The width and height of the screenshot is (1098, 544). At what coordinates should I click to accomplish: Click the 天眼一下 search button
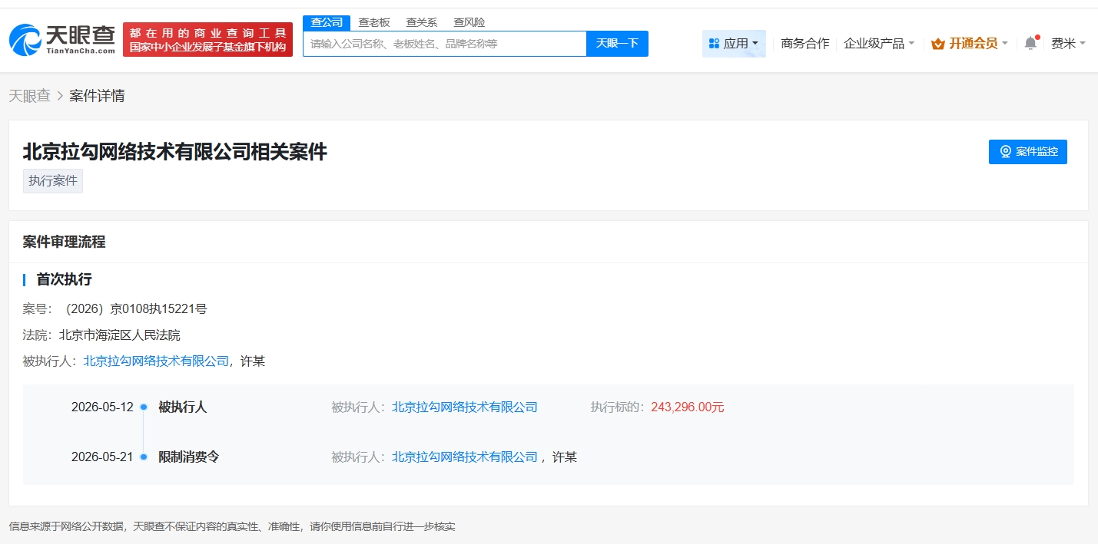coord(617,44)
